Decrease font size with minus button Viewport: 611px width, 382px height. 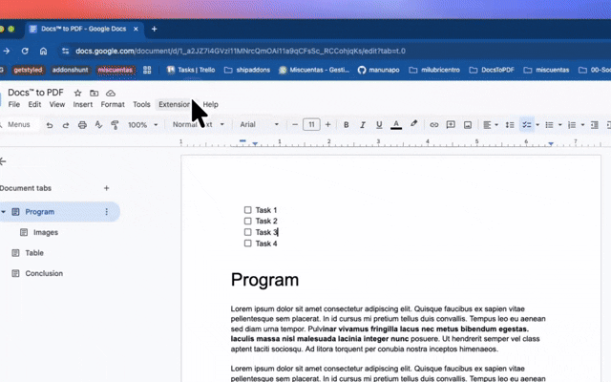295,125
